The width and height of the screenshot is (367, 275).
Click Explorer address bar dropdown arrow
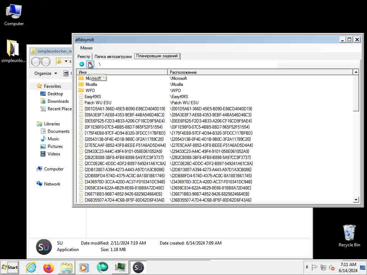pyautogui.click(x=66, y=61)
